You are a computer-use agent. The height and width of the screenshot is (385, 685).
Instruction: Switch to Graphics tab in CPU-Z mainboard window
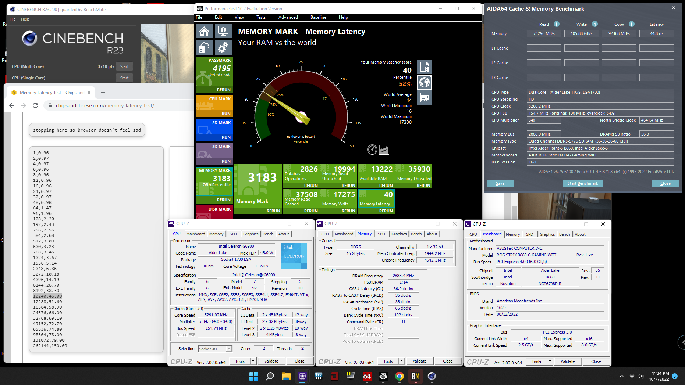tap(547, 234)
